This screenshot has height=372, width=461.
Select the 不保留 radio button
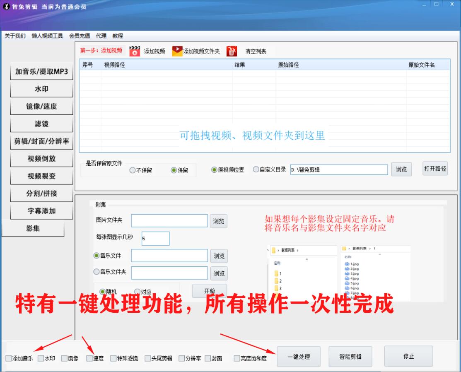coord(133,170)
